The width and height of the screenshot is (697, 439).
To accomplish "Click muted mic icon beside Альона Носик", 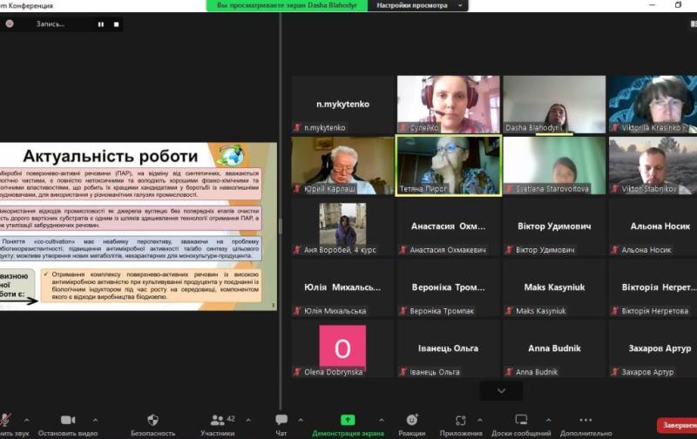I will click(615, 250).
